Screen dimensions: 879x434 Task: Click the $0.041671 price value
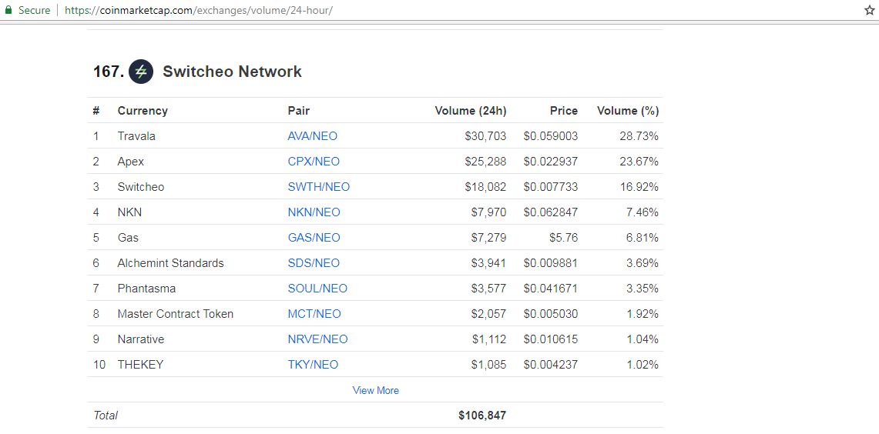click(x=551, y=289)
